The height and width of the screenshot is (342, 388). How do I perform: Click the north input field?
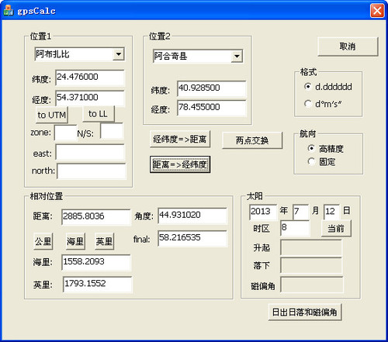[x=92, y=171]
